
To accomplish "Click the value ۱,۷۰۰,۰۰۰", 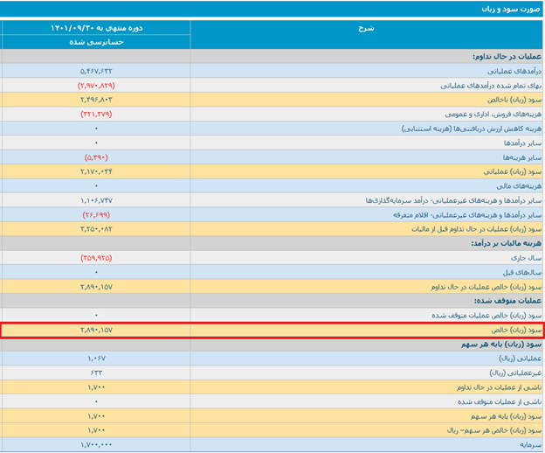I will click(x=96, y=445).
